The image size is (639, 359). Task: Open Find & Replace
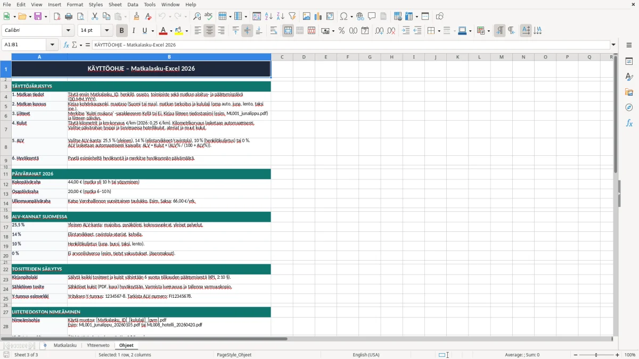[x=197, y=16]
